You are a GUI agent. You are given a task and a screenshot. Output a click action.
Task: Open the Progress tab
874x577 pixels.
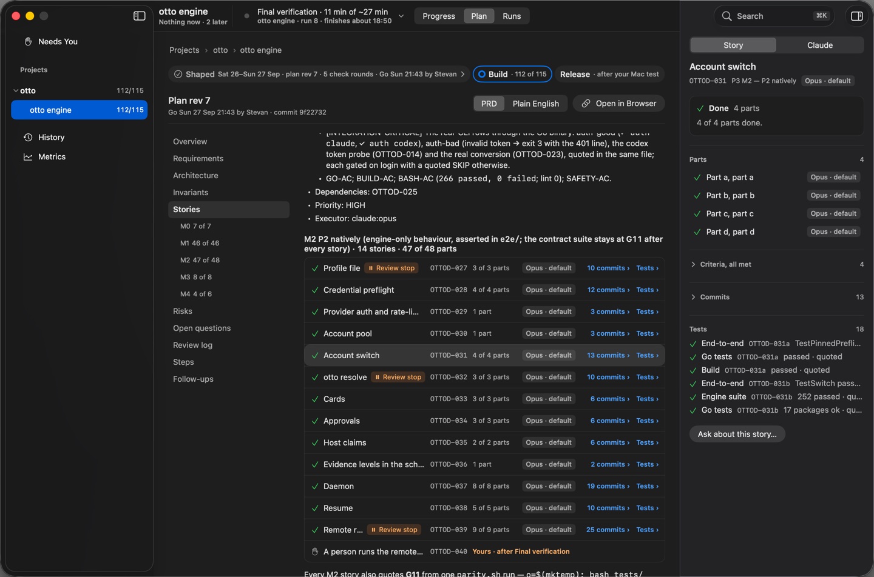[x=439, y=16]
